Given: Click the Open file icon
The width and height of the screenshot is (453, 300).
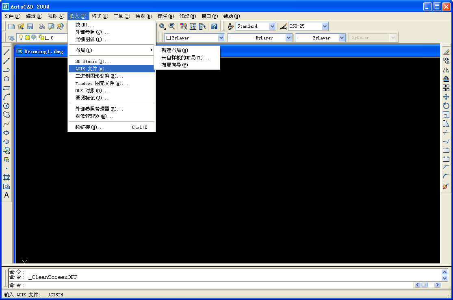Looking at the screenshot, I should point(20,26).
